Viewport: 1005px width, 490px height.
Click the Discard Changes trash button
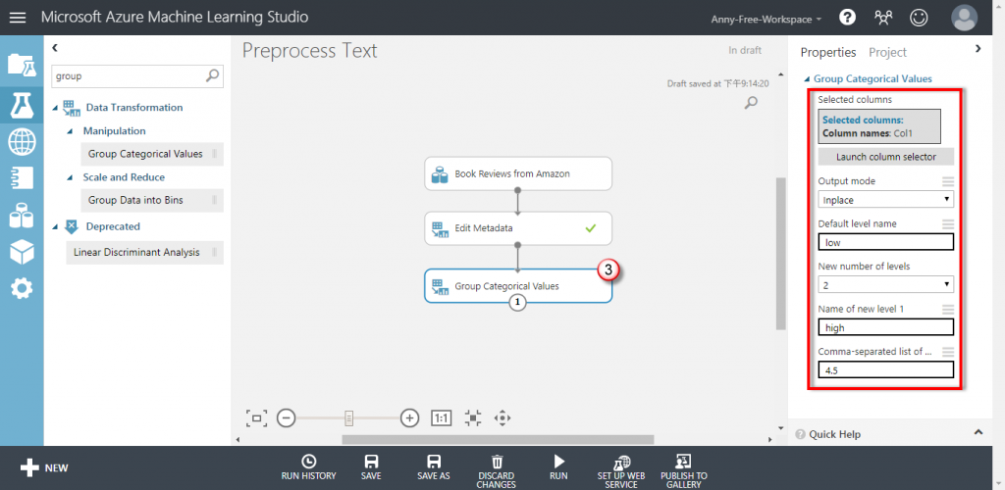click(497, 471)
